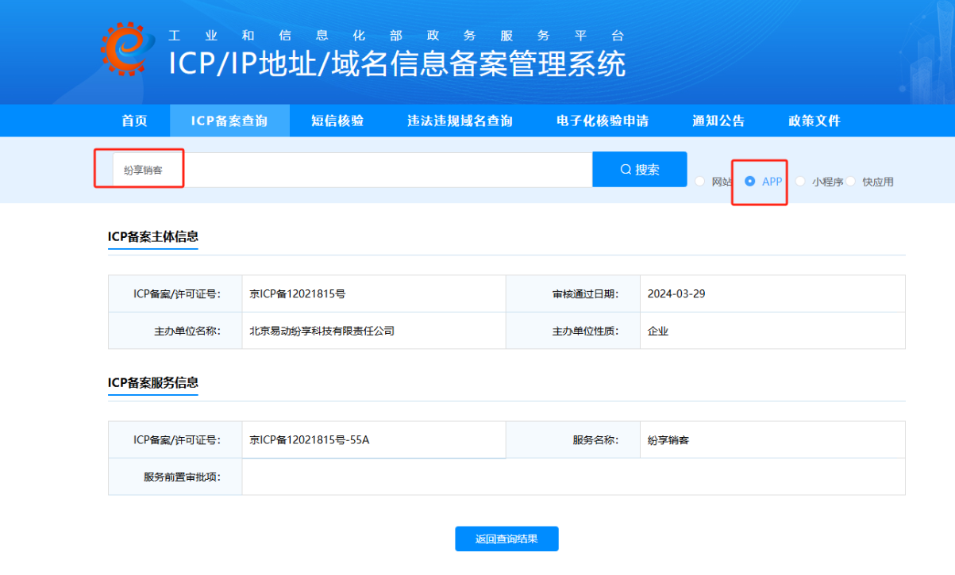Click the service name value 纷享销客
Image resolution: width=955 pixels, height=575 pixels.
tap(668, 439)
